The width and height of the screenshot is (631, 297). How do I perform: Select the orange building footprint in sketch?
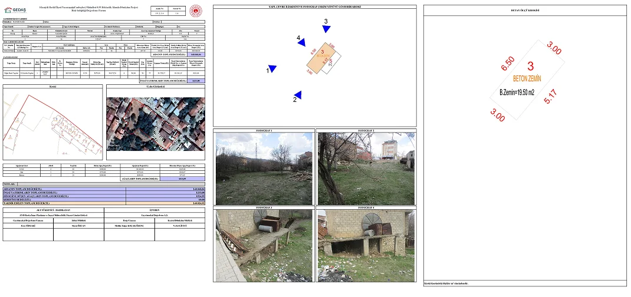(x=318, y=58)
